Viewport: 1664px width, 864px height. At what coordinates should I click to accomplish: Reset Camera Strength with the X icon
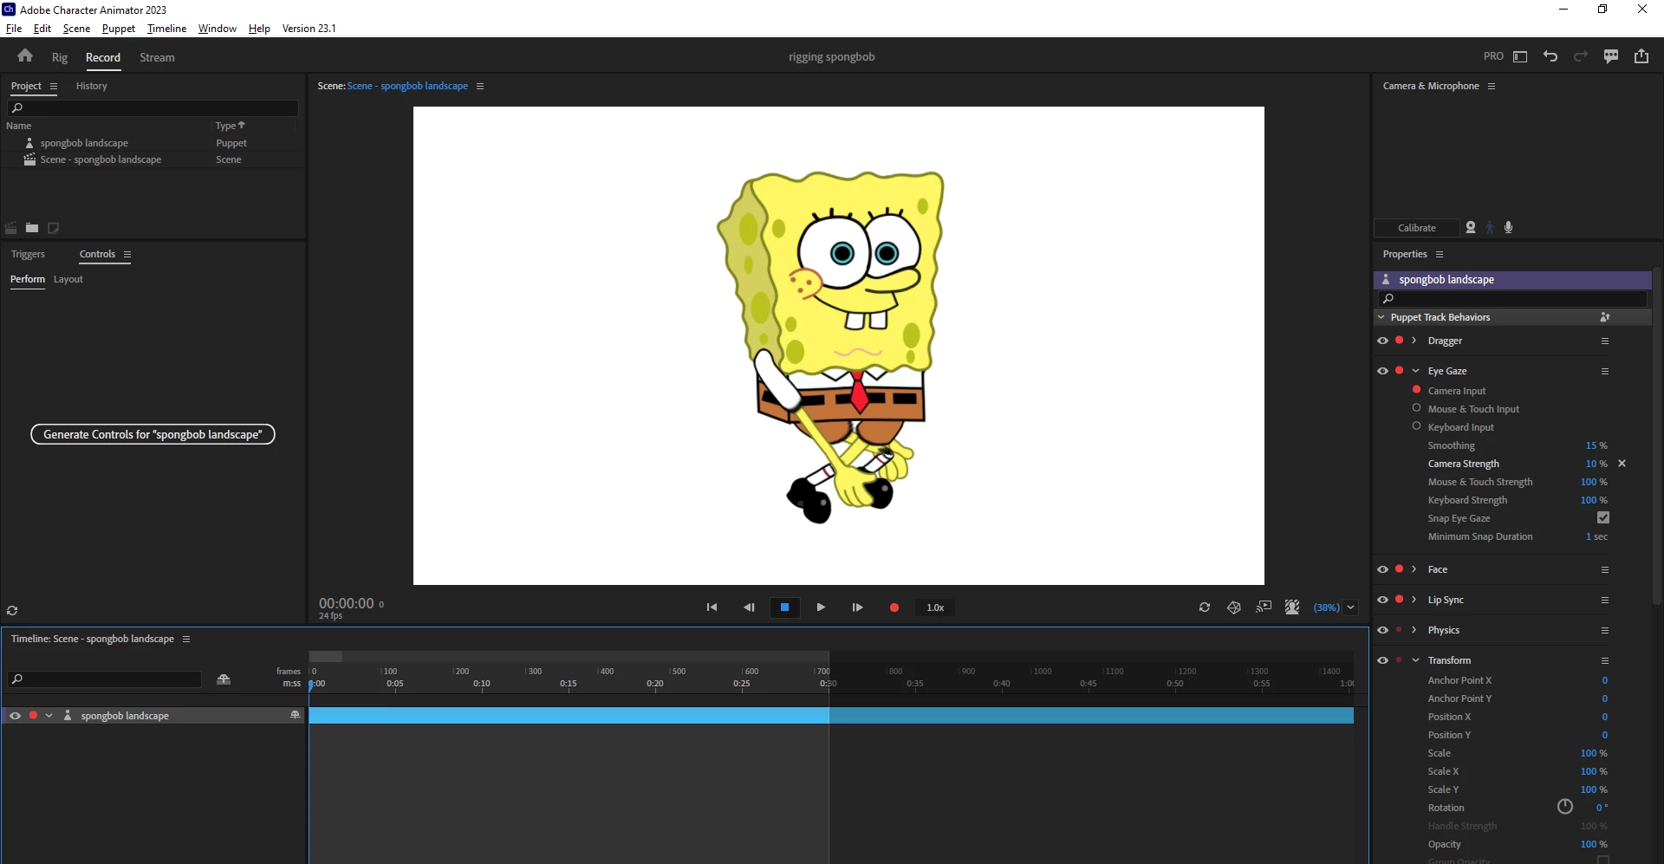[1622, 464]
